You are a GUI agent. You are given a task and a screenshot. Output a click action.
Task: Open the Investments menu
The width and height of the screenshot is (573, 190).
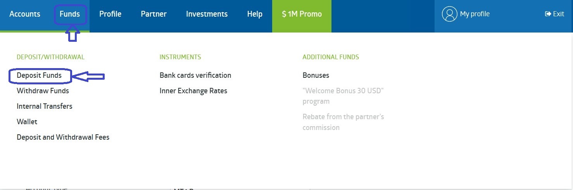pos(207,14)
